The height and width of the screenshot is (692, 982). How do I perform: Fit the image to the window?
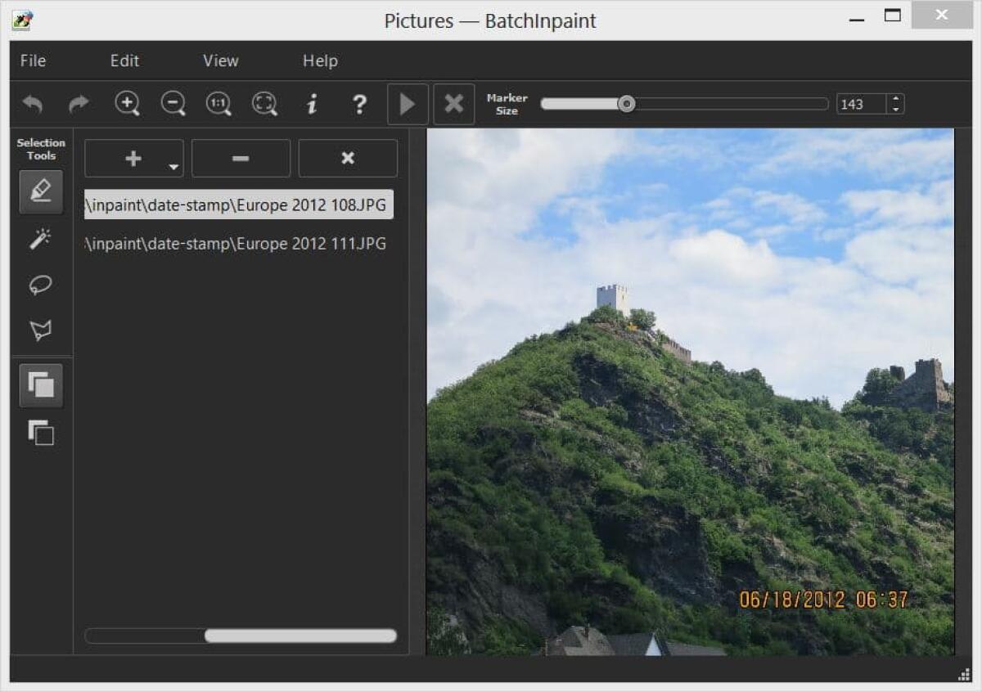click(264, 104)
